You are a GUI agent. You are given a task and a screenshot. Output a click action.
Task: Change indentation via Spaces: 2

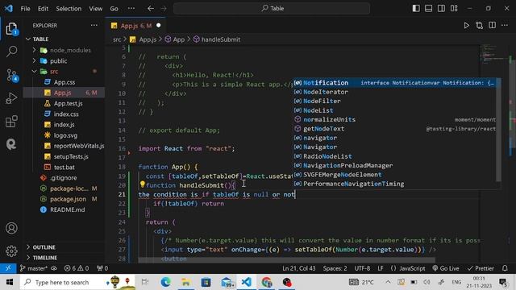[x=335, y=268]
